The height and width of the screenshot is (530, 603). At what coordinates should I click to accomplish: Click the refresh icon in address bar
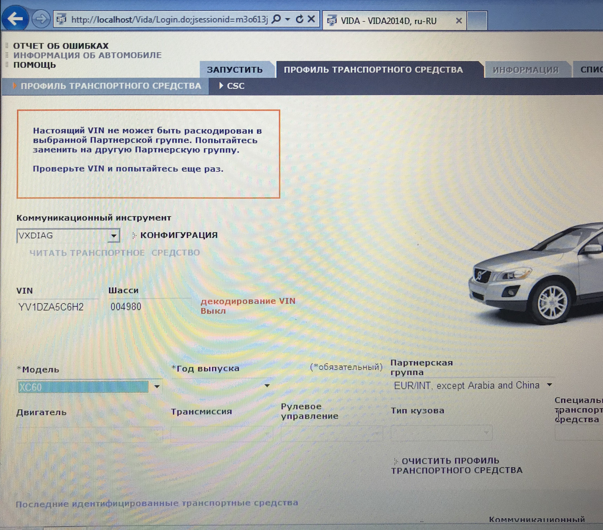[300, 19]
